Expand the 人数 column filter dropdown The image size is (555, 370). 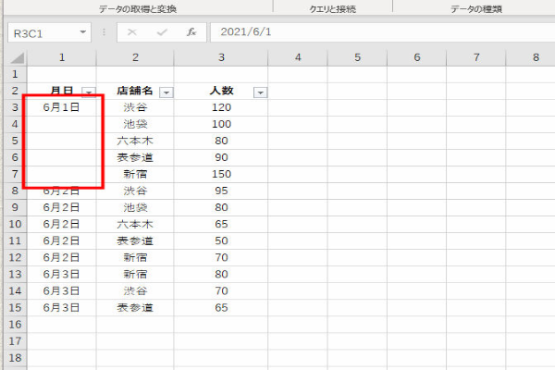(260, 92)
